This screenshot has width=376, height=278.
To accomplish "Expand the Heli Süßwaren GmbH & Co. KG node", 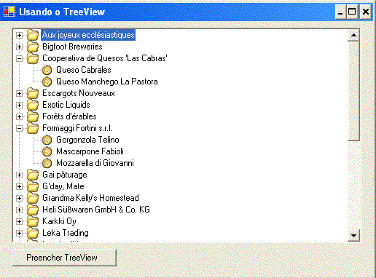I will 19,210.
